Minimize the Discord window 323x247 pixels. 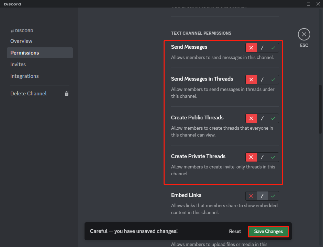tap(299, 4)
